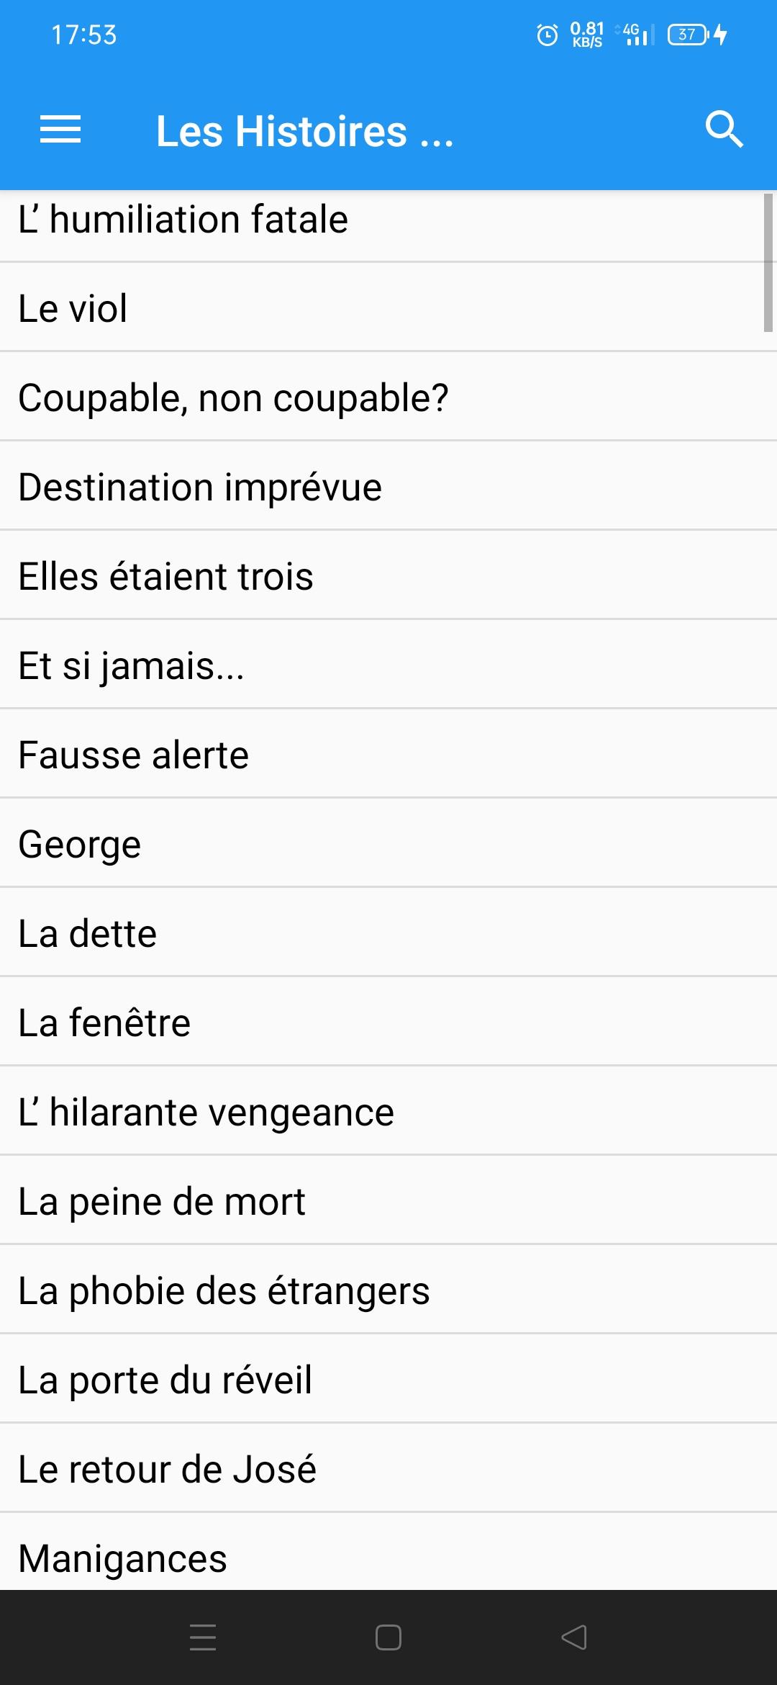This screenshot has height=1685, width=777.
Task: Tap the Android home square button
Action: (x=388, y=1637)
